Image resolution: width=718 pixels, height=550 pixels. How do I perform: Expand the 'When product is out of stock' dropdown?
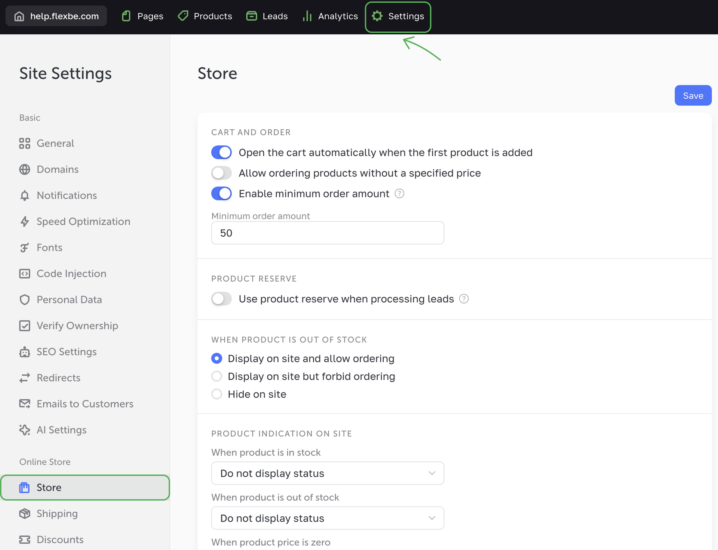coord(328,518)
